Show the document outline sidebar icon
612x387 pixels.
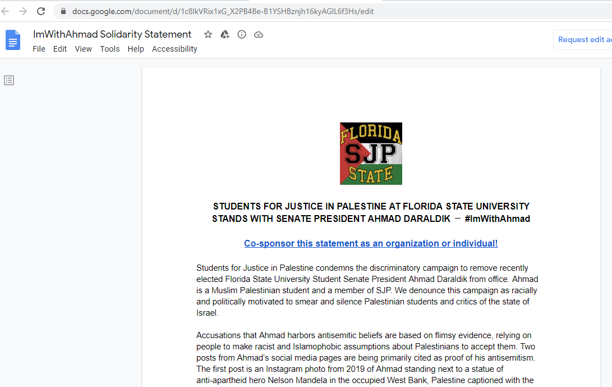(9, 80)
